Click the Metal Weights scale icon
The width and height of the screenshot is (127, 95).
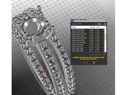click(x=72, y=20)
